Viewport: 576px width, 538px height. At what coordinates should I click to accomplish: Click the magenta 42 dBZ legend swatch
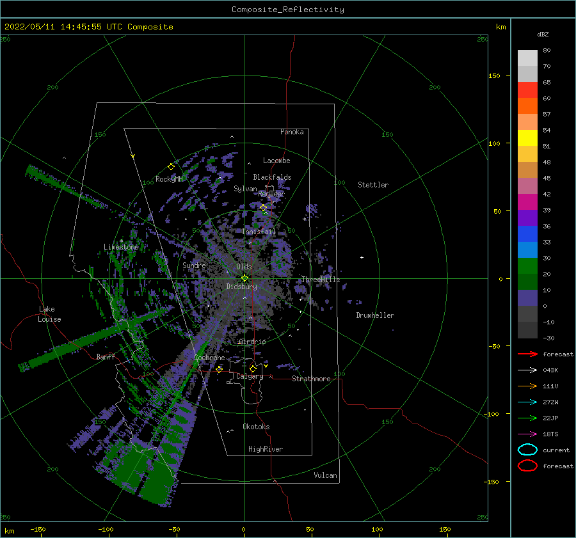point(527,202)
